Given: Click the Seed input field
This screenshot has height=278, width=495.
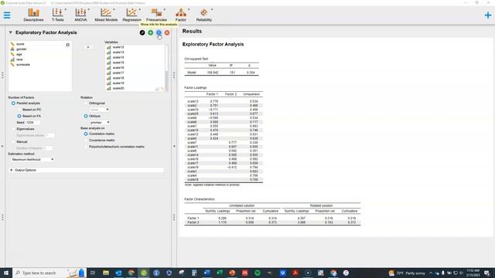Looking at the screenshot, I should (32, 122).
